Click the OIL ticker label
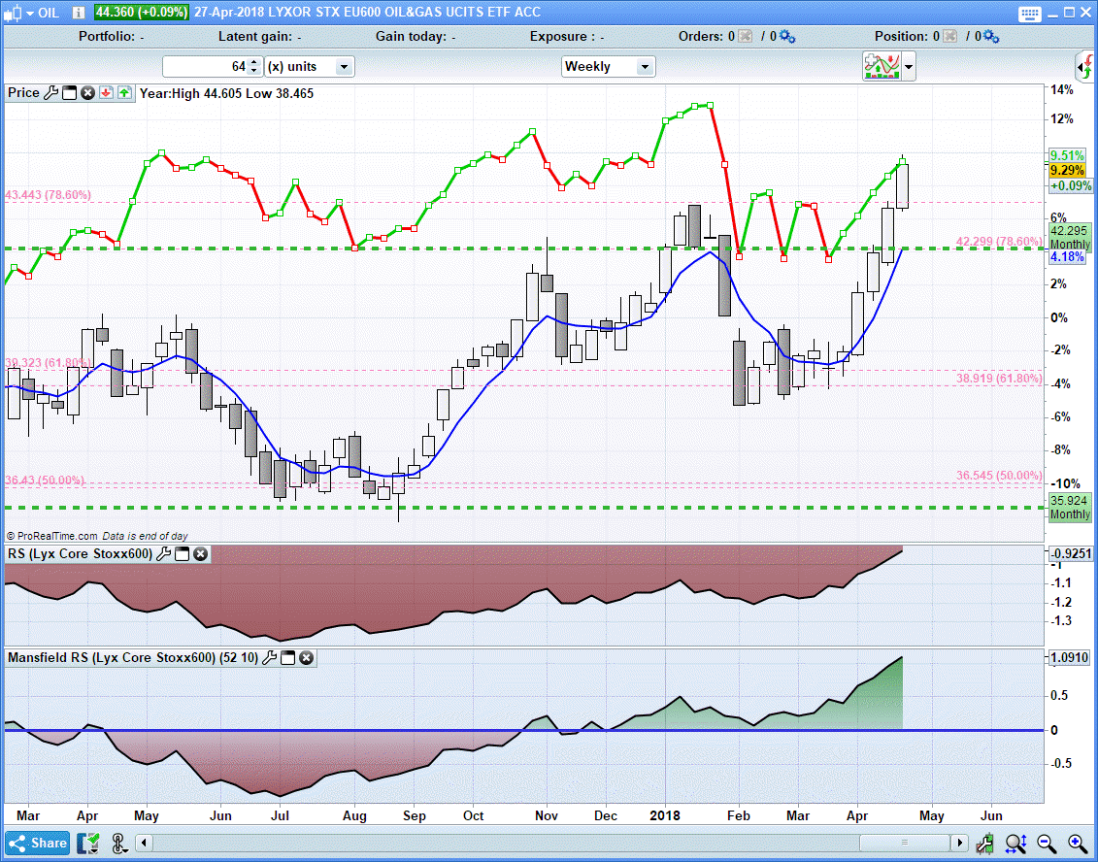The image size is (1098, 862). click(49, 13)
